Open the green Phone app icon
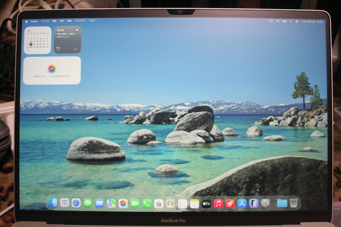341x227 pixels. point(147,203)
